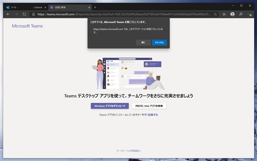Close the 会議に参加 tab
This screenshot has height=161, width=257.
click(x=89, y=8)
